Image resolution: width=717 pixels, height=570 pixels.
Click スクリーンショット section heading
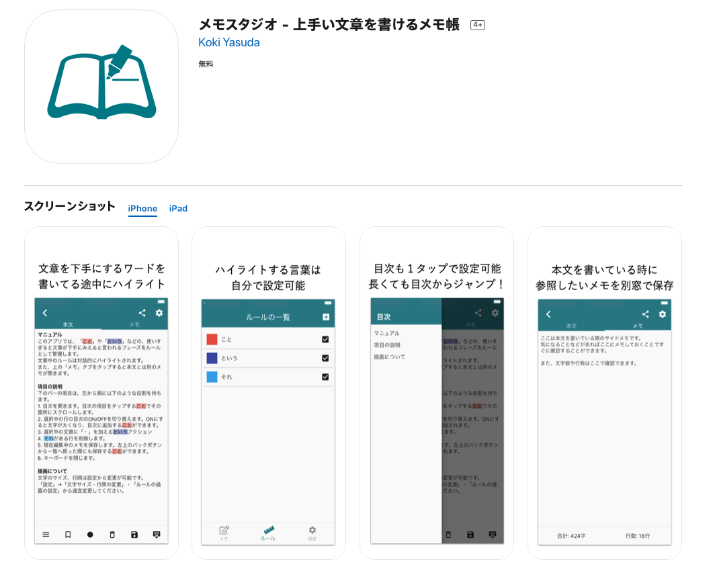(x=69, y=206)
